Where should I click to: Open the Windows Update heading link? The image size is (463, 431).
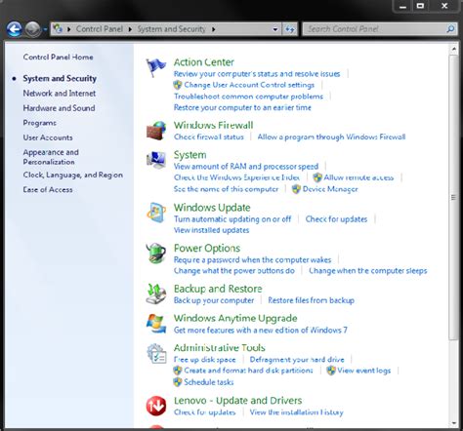point(212,208)
